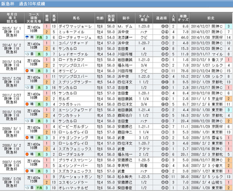Screen dimensions: 233x191
Task: Click the 通過順 column header
Action: coord(161,18)
